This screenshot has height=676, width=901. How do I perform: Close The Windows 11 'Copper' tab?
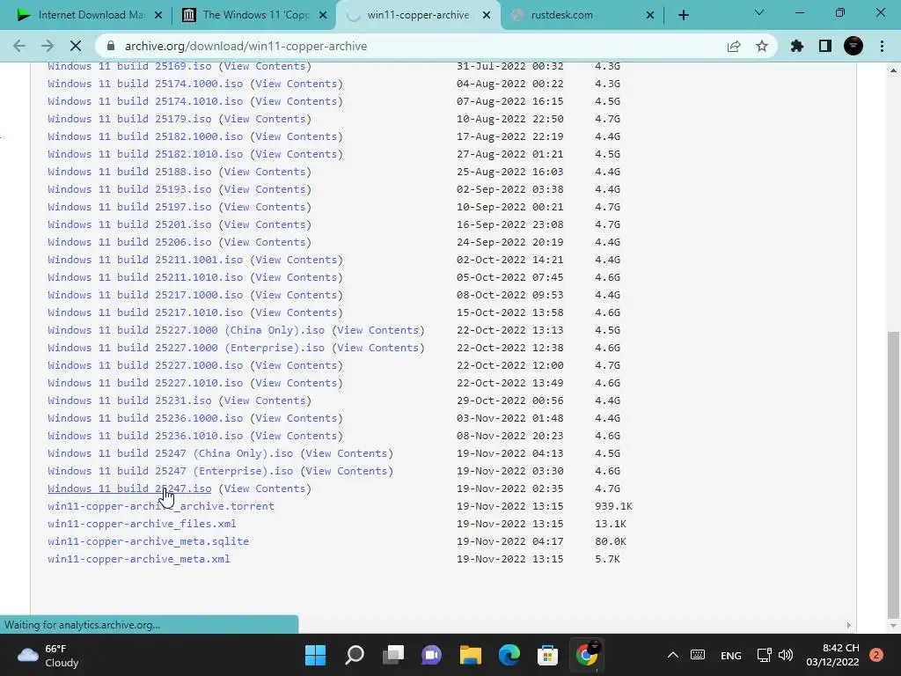pos(323,15)
